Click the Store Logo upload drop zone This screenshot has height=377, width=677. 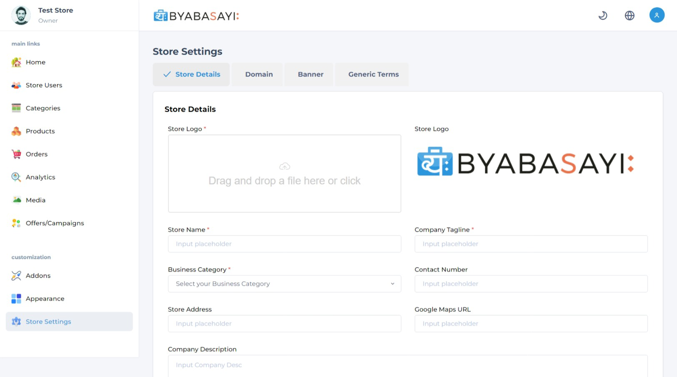(x=284, y=173)
